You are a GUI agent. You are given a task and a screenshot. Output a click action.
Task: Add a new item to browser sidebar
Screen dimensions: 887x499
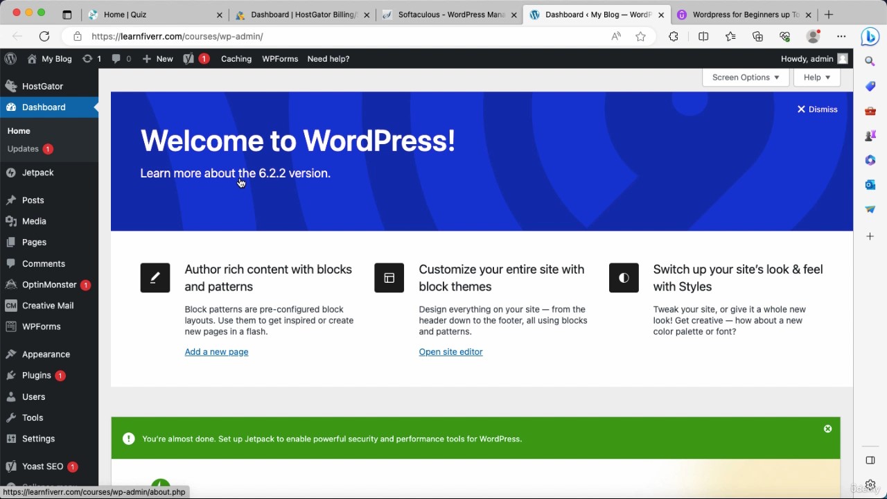point(870,236)
